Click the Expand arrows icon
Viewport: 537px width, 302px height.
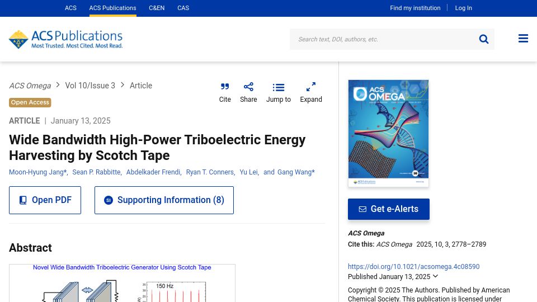[311, 87]
